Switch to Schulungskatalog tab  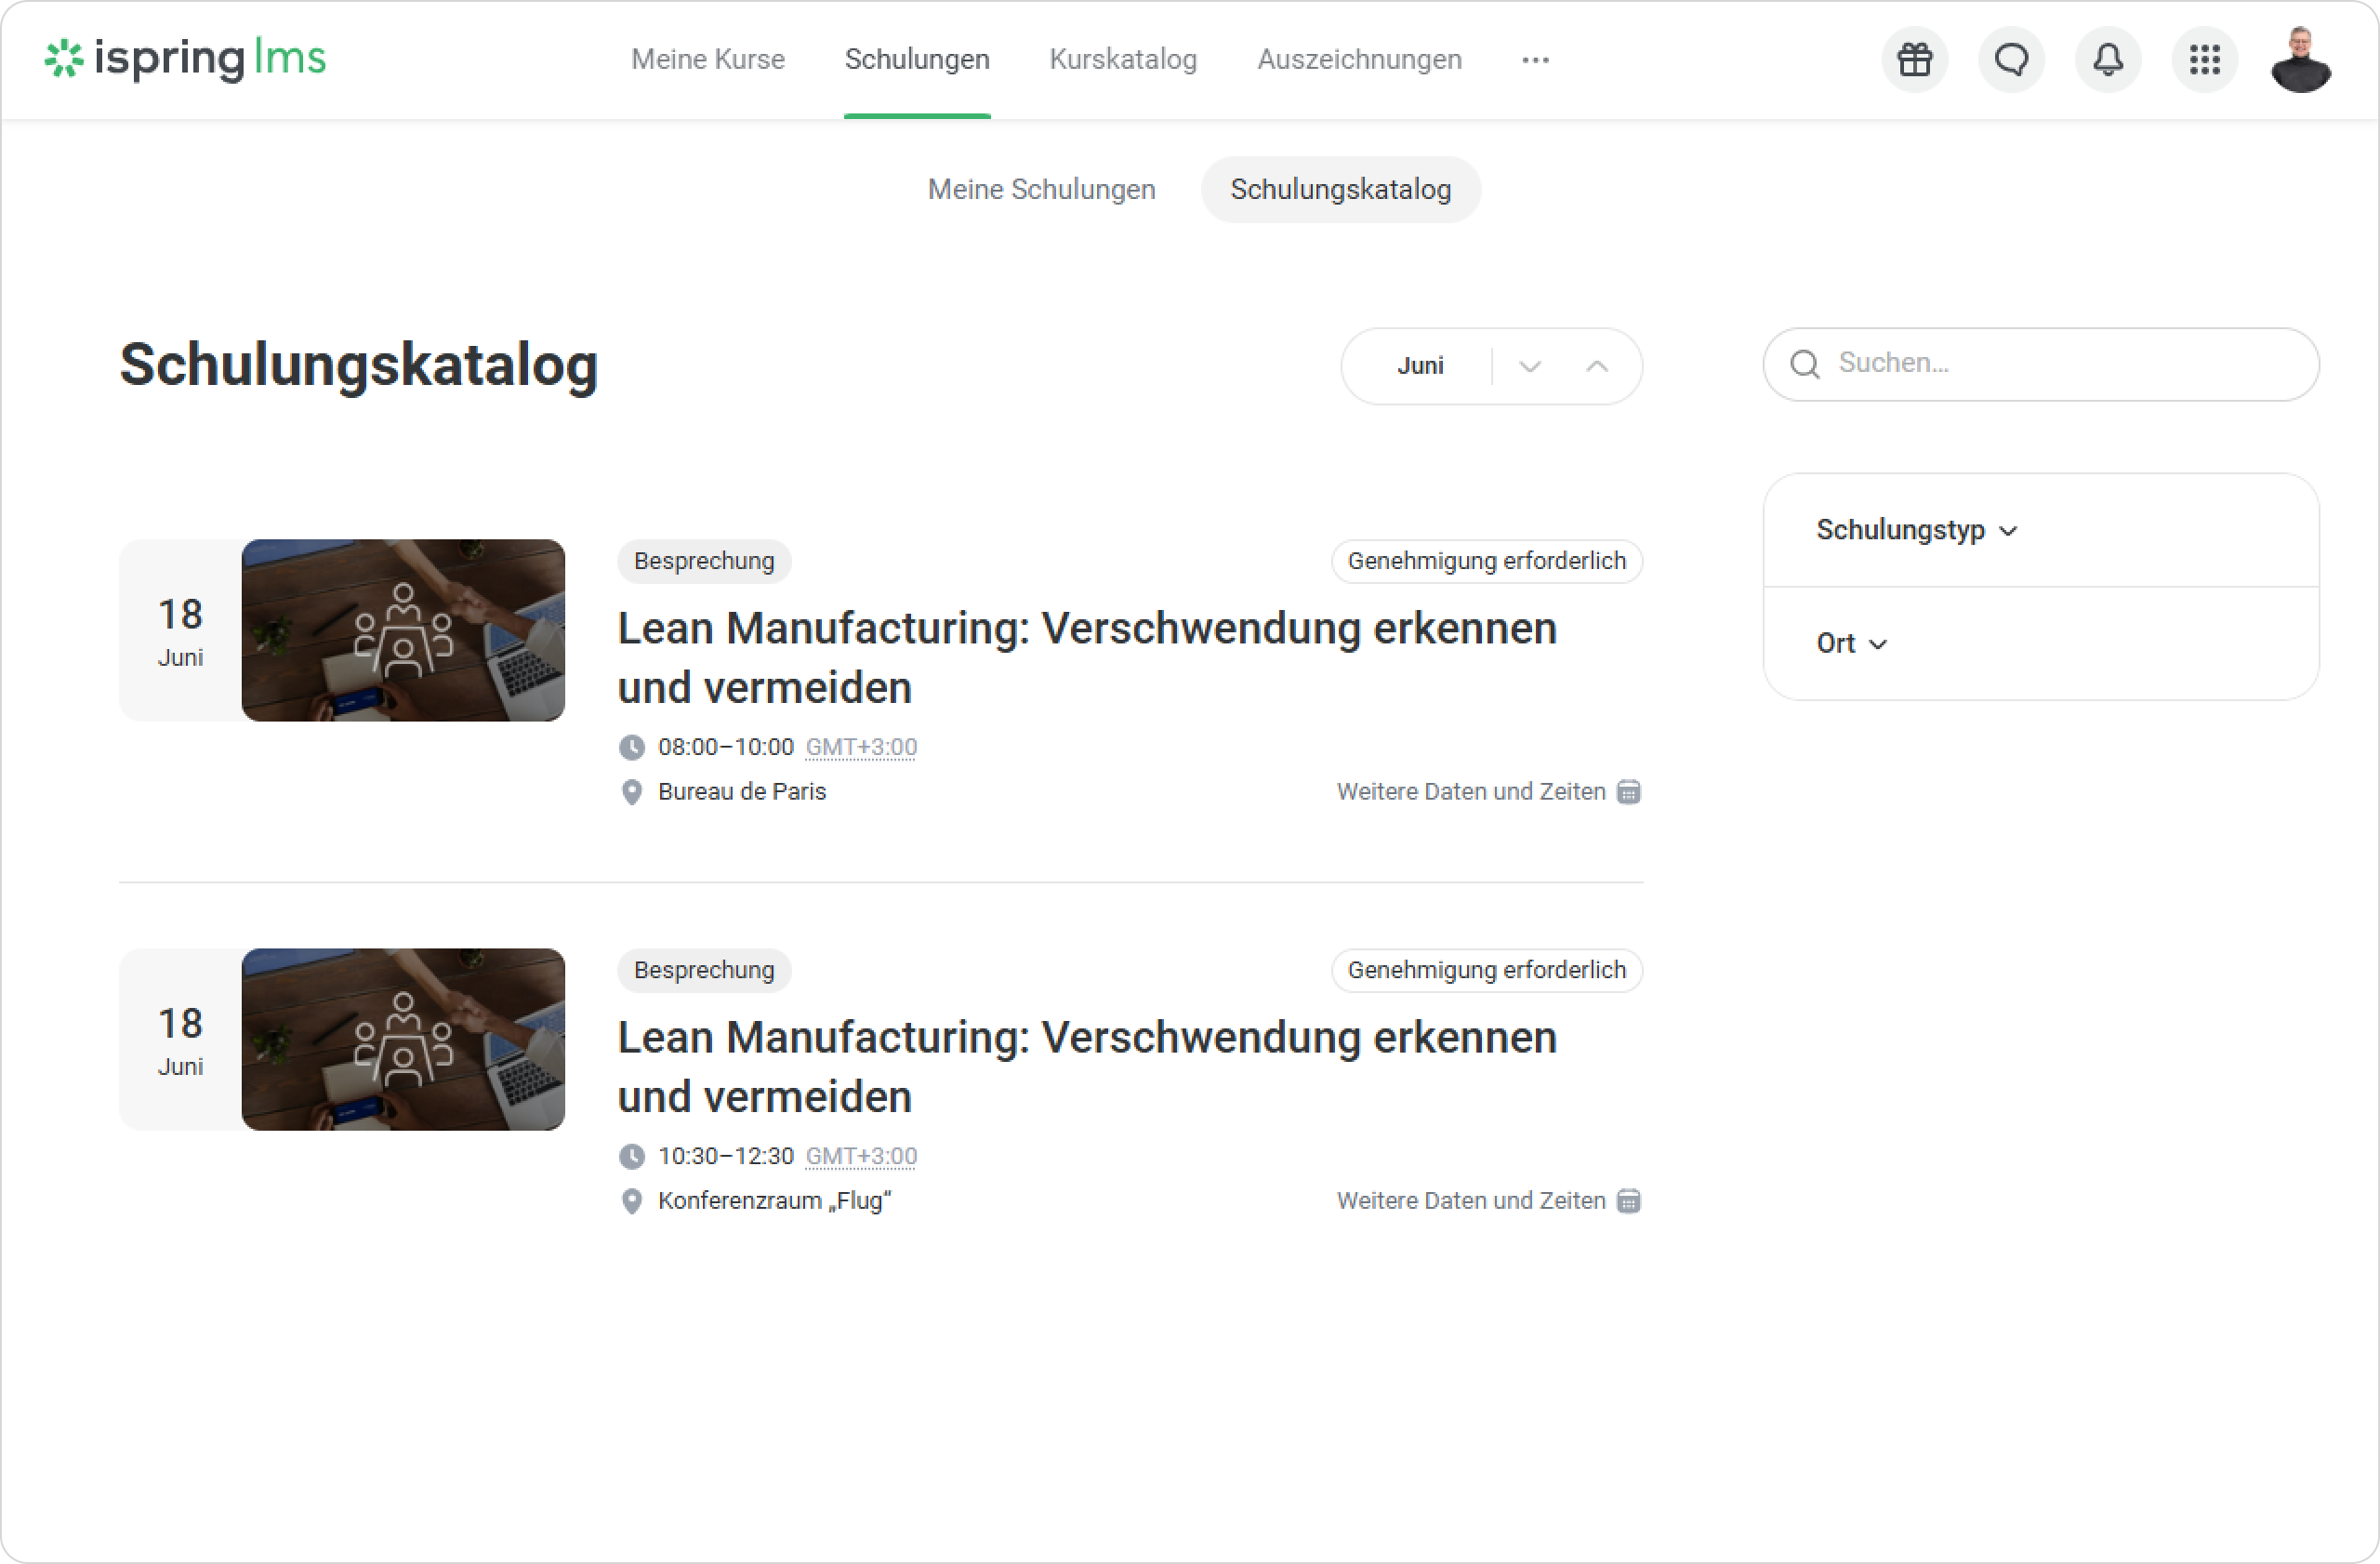1340,189
